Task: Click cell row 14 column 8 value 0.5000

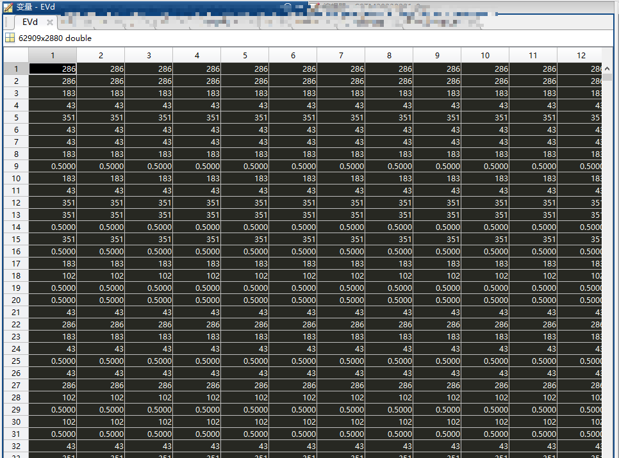Action: point(389,227)
